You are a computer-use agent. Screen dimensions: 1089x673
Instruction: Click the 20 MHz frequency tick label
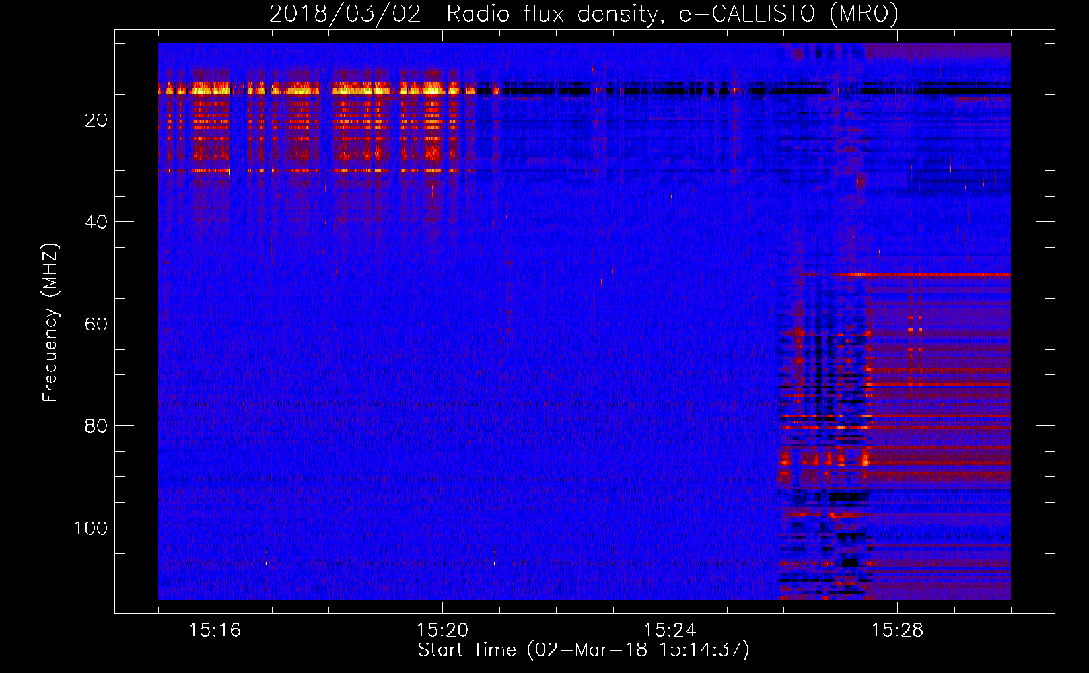97,120
